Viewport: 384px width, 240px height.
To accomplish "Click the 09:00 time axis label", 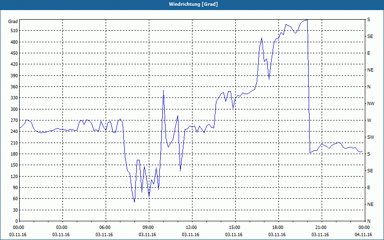I will (148, 228).
